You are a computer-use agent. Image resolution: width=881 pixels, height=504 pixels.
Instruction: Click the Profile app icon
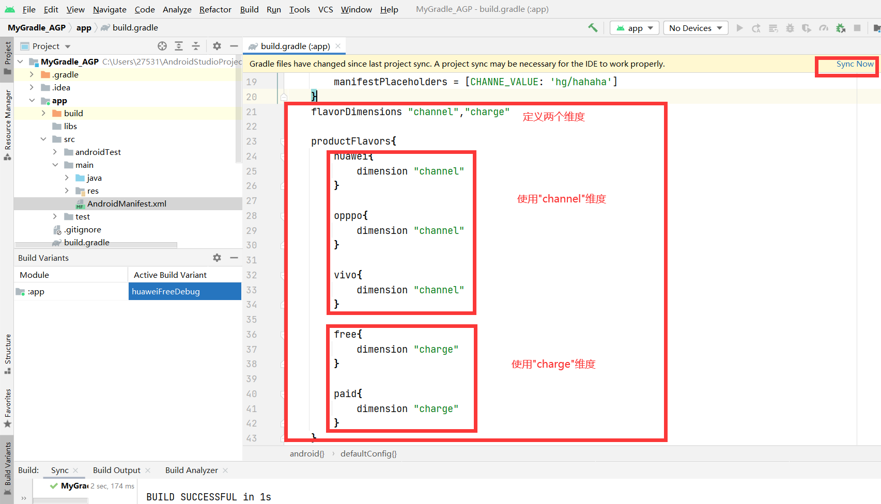click(824, 28)
